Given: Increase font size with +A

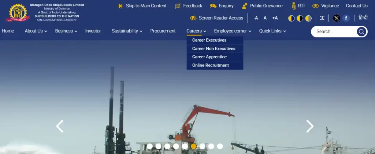Looking at the screenshot, I should (x=275, y=18).
